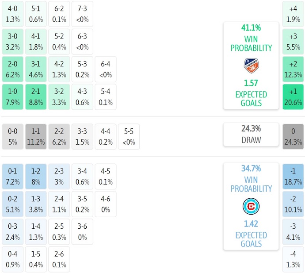Click the -4 margin box at 1.3%
The image size is (305, 273).
[294, 260]
